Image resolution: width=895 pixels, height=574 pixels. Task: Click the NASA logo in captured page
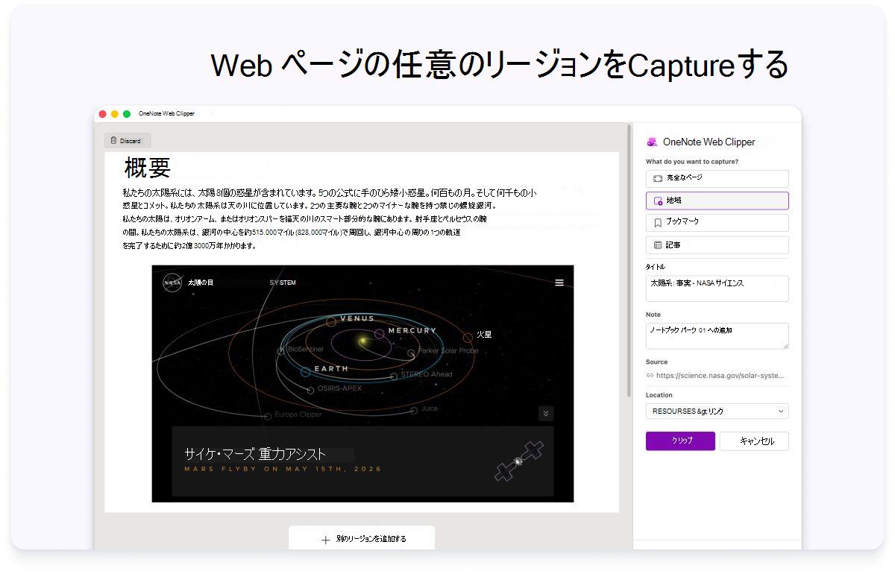click(x=172, y=283)
